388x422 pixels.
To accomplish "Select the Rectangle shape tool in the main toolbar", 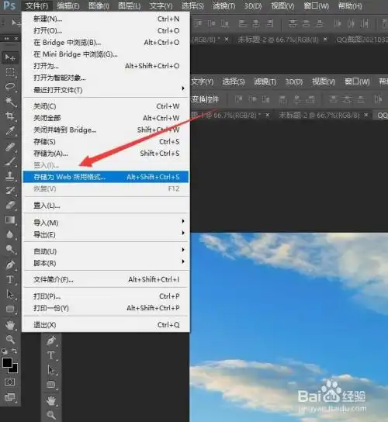I will pyautogui.click(x=10, y=309).
